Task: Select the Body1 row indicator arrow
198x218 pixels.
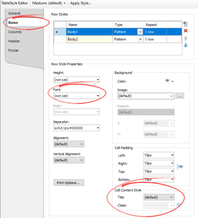Action: (x=57, y=32)
